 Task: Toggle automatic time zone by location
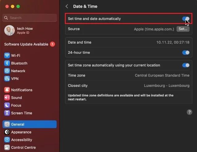pos(186,65)
